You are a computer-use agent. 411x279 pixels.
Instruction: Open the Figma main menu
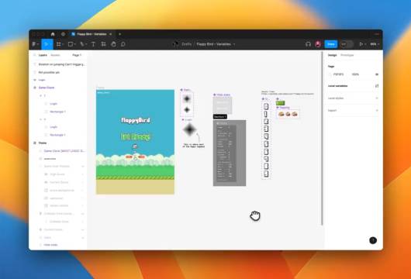[35, 44]
